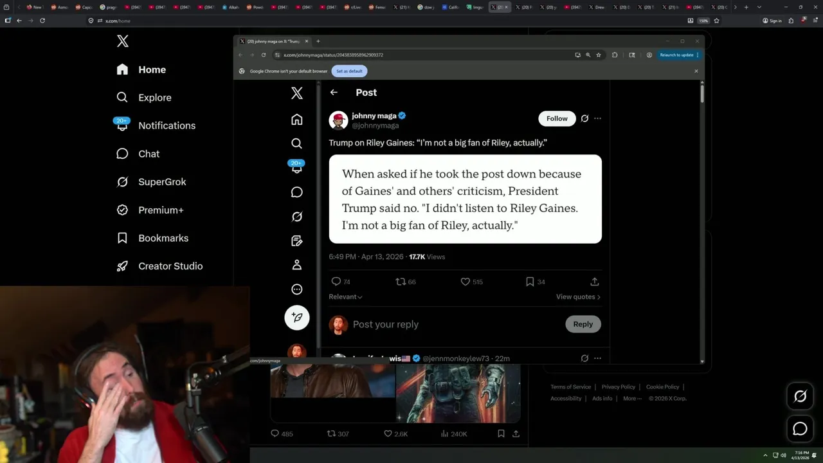
Task: Open Explore in the background X sidebar
Action: click(143, 98)
